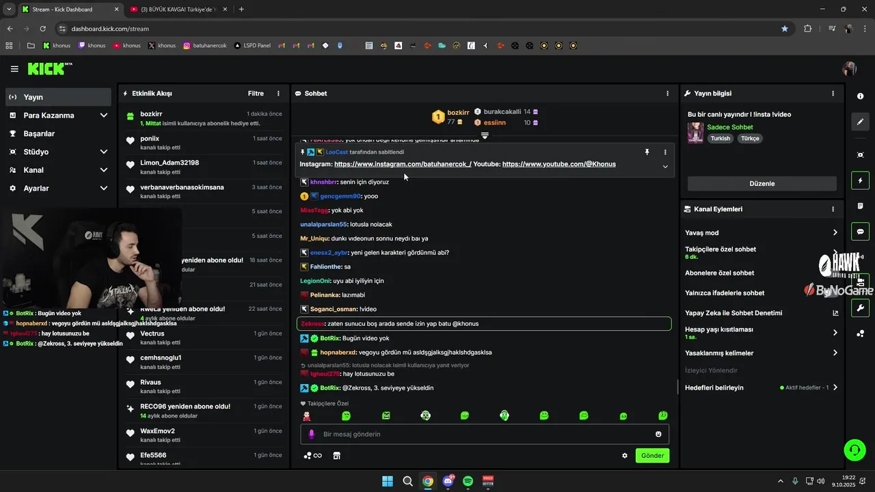875x492 pixels.
Task: Click the Türkçe tag
Action: click(x=750, y=138)
